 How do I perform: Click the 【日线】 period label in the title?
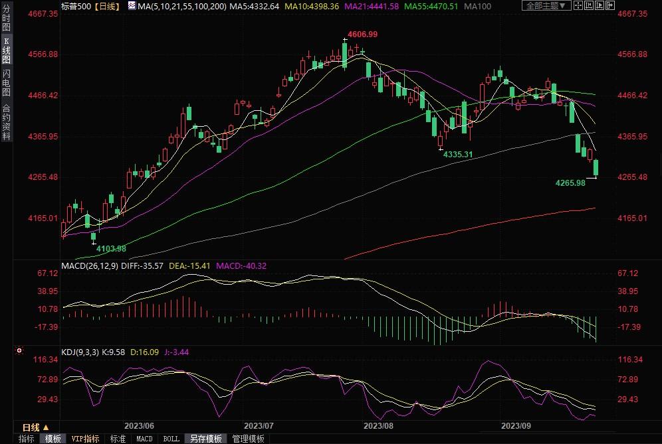[x=107, y=7]
